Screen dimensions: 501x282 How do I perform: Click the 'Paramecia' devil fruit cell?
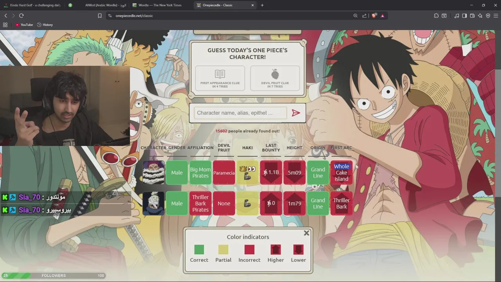(224, 173)
